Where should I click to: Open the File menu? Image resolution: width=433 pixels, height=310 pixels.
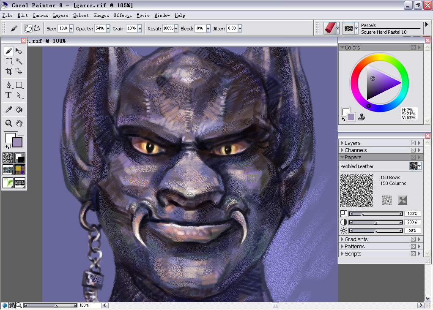pyautogui.click(x=8, y=16)
